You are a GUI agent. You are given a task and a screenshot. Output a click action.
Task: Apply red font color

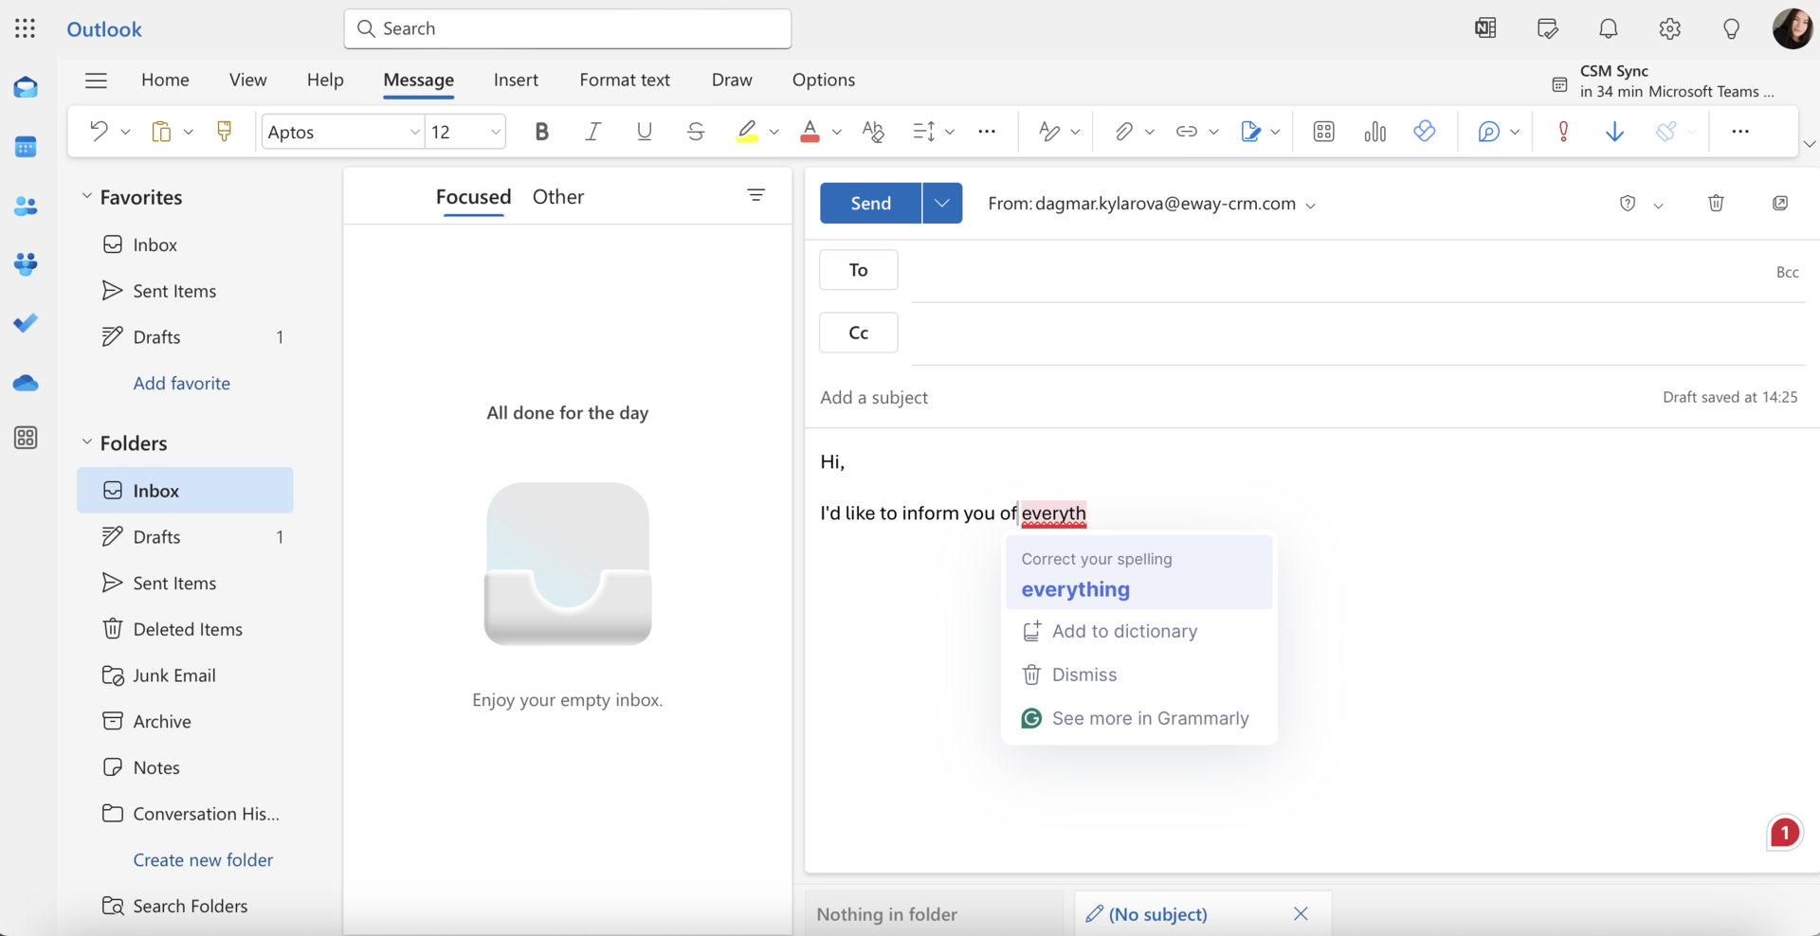810,131
